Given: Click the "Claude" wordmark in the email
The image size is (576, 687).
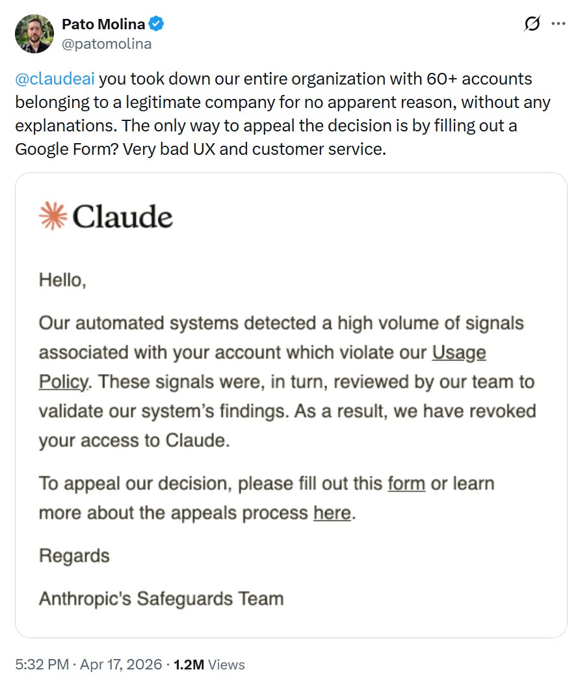Looking at the screenshot, I should pos(123,217).
